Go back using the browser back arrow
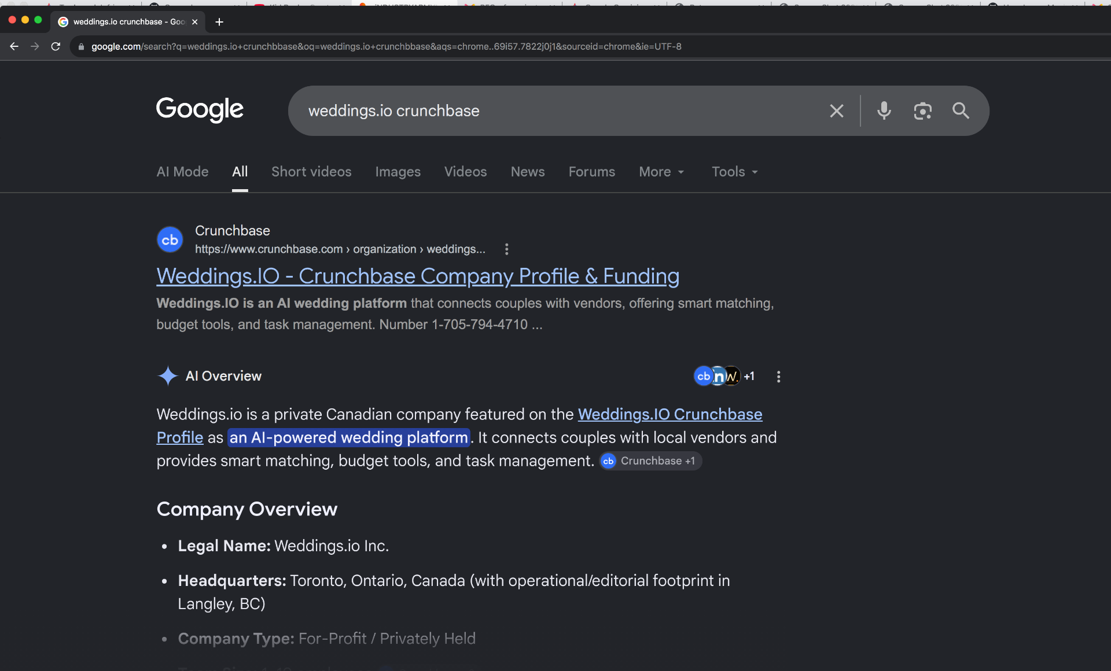Viewport: 1111px width, 671px height. point(14,46)
